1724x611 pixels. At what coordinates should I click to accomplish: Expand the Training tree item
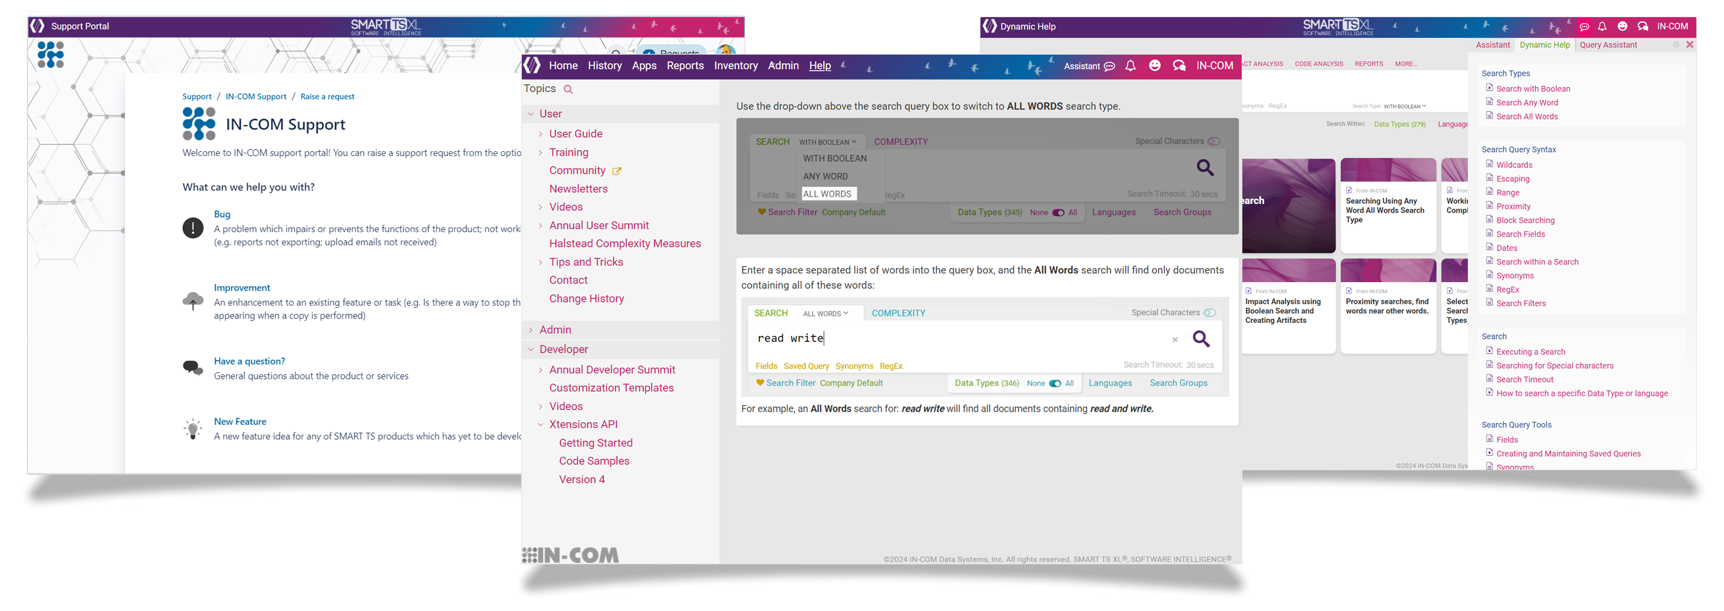tap(540, 153)
